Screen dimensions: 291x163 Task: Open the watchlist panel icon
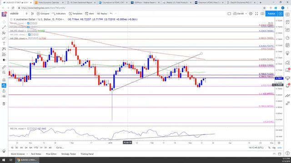[287, 14]
